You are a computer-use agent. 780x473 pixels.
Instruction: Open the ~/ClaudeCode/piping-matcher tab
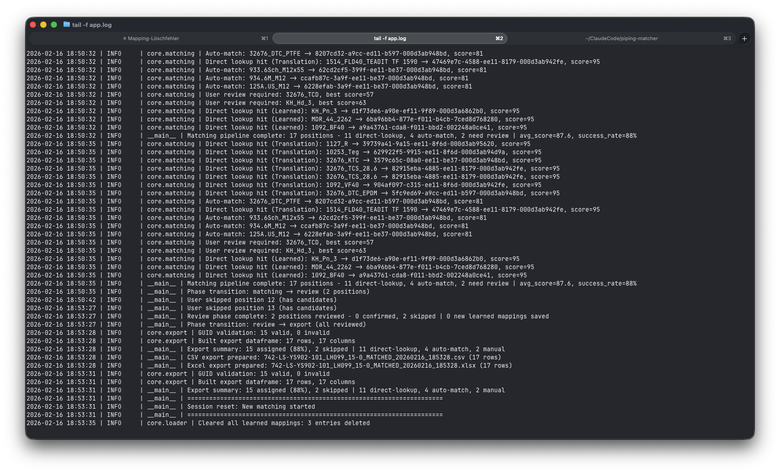pos(621,39)
